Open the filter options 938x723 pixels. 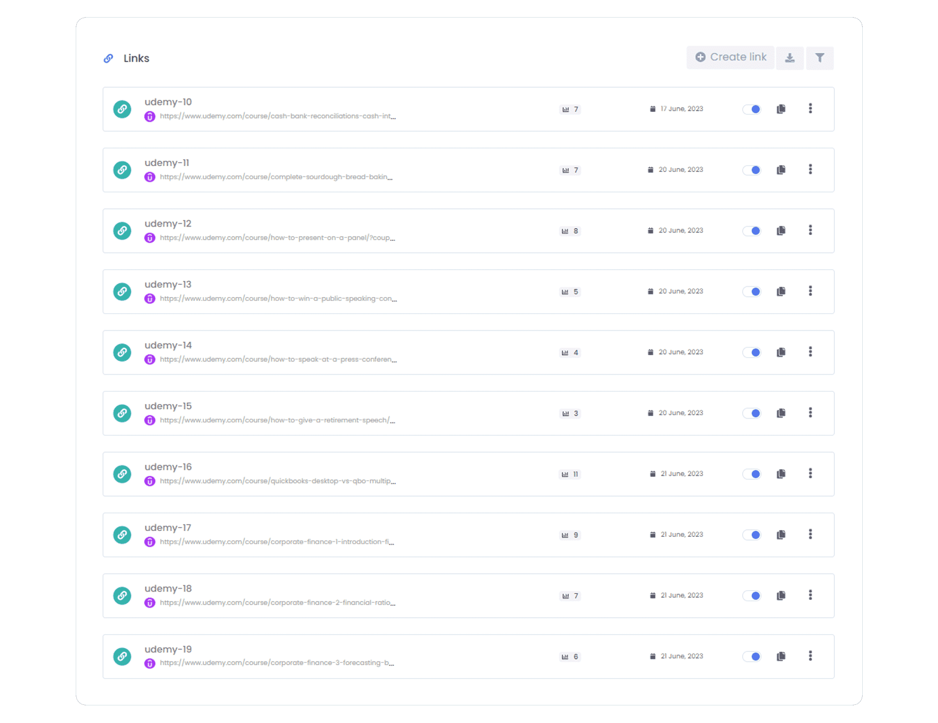pyautogui.click(x=820, y=58)
